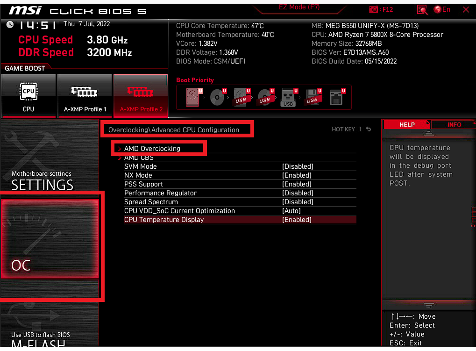The image size is (476, 351).
Task: Click the clock icon beside the time
Action: pos(10,24)
